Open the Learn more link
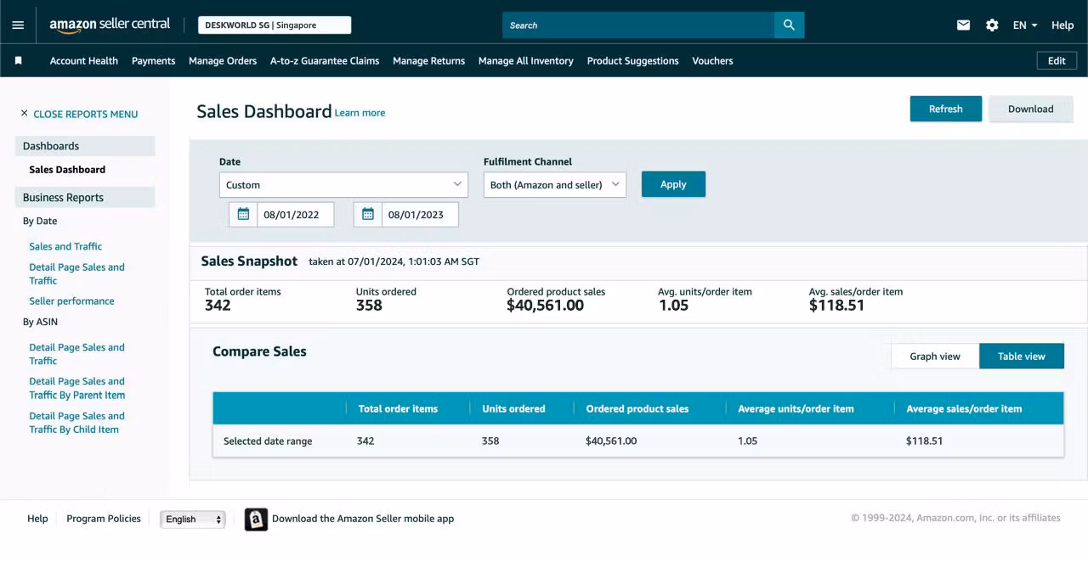The width and height of the screenshot is (1088, 562). coord(360,113)
